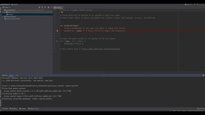Click the Favorites tool window stripe on left
The image size is (205, 115).
1,103
